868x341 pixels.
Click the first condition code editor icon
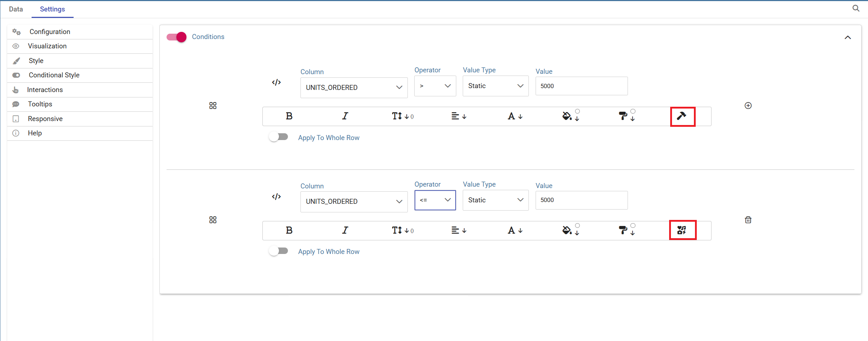276,82
